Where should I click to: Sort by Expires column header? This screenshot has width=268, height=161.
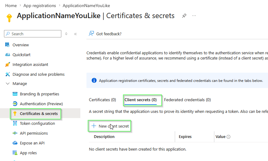click(x=185, y=136)
